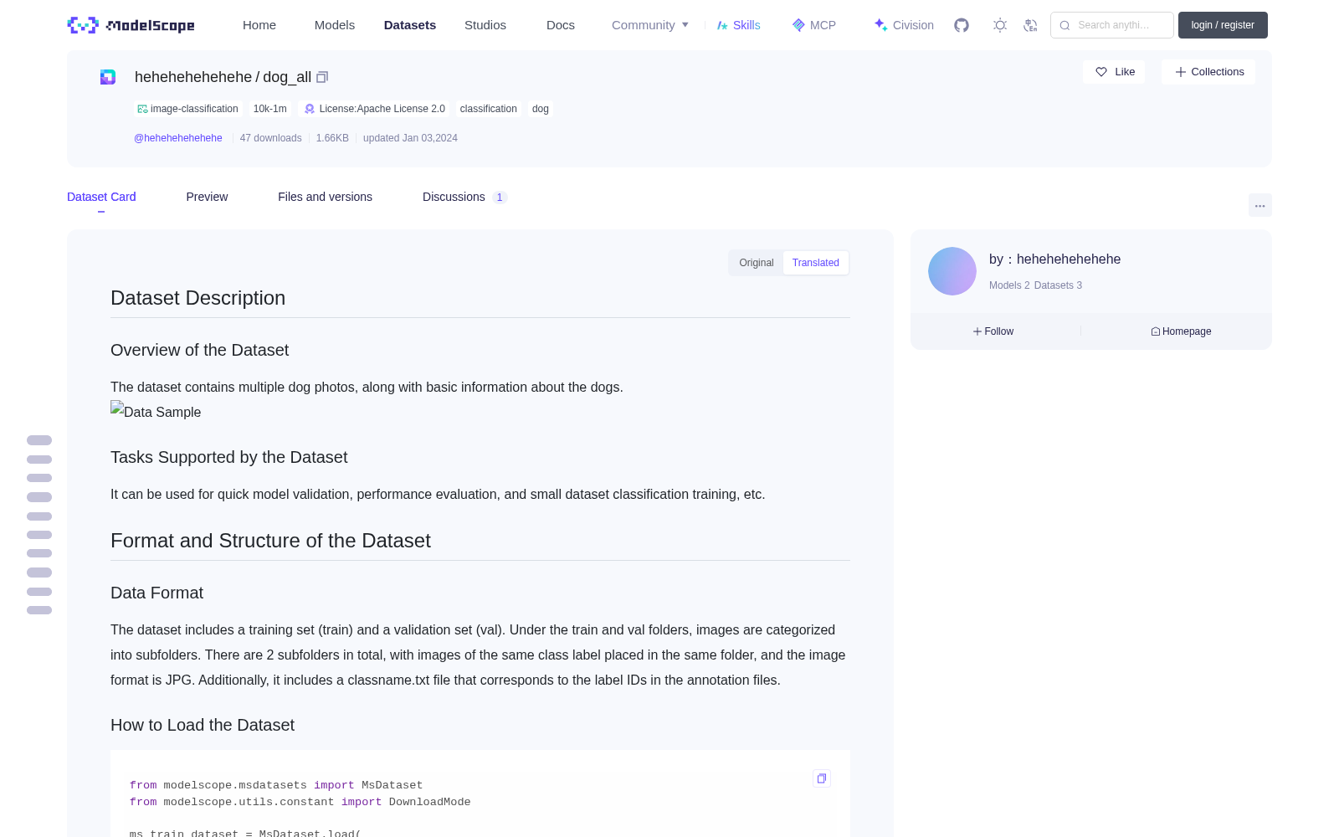
Task: Click the Dataset Description heading
Action: point(198,298)
